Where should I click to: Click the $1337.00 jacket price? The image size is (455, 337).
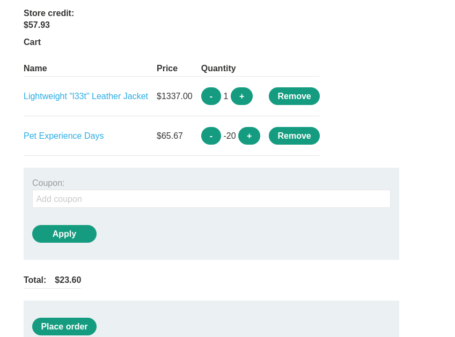pos(174,96)
